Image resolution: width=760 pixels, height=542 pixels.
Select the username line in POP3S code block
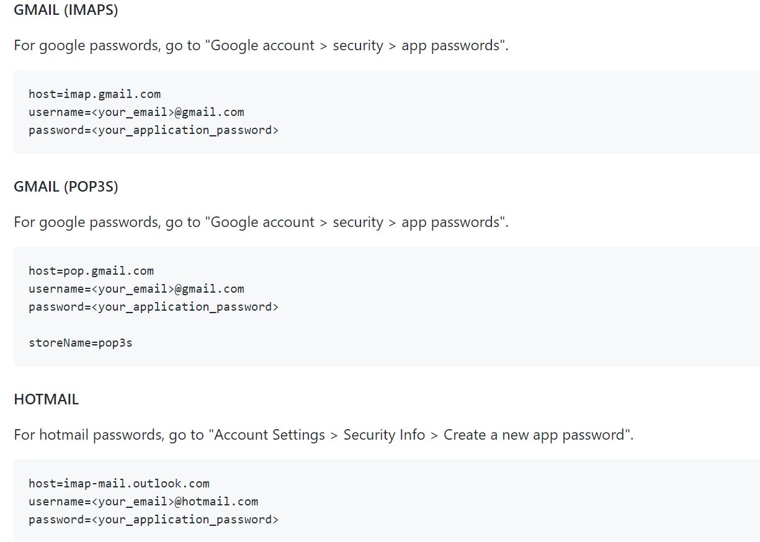coord(136,289)
